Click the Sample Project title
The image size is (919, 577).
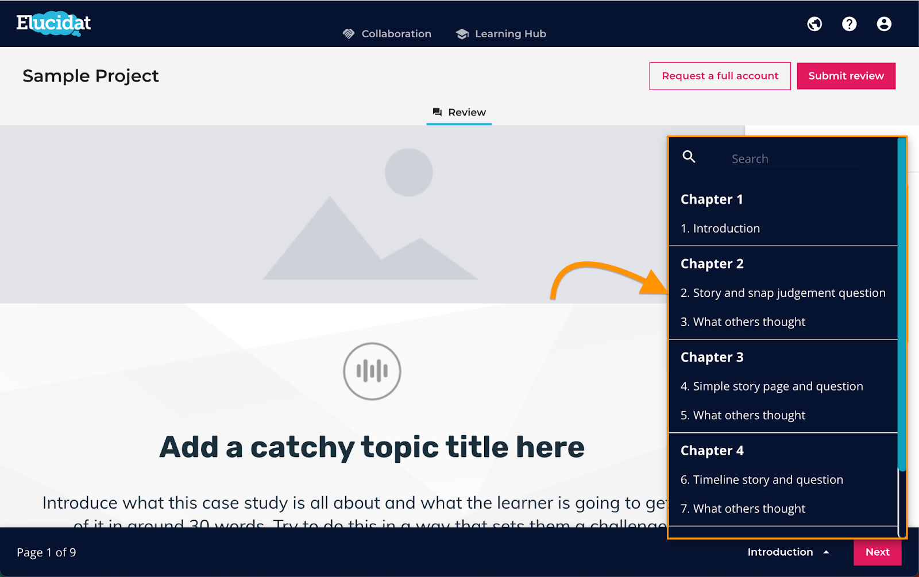pos(91,76)
